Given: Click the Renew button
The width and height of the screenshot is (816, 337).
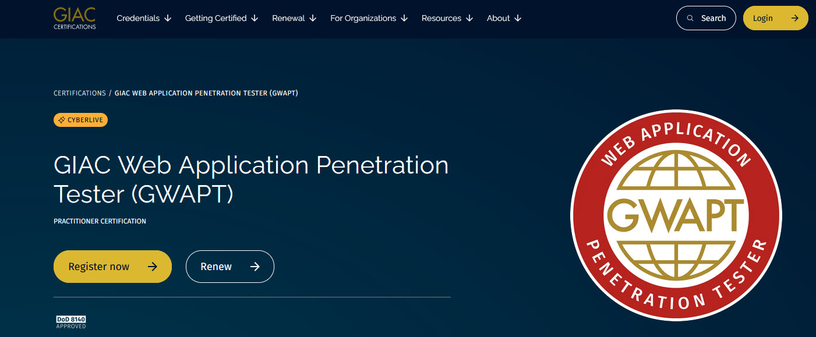Looking at the screenshot, I should pos(229,267).
